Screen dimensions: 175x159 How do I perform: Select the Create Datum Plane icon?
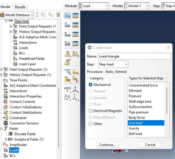67,97
